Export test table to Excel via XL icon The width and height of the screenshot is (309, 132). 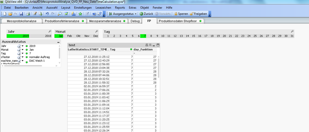click(150, 45)
